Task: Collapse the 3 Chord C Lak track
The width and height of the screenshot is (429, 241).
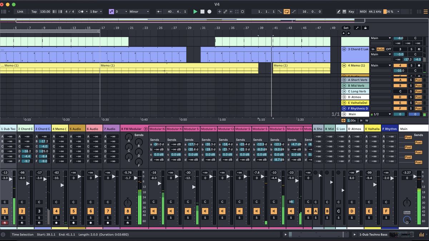Action: tap(344, 49)
